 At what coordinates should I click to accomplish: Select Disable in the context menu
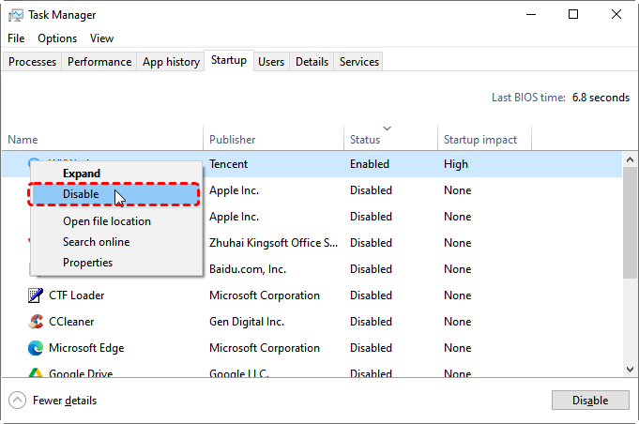click(81, 194)
